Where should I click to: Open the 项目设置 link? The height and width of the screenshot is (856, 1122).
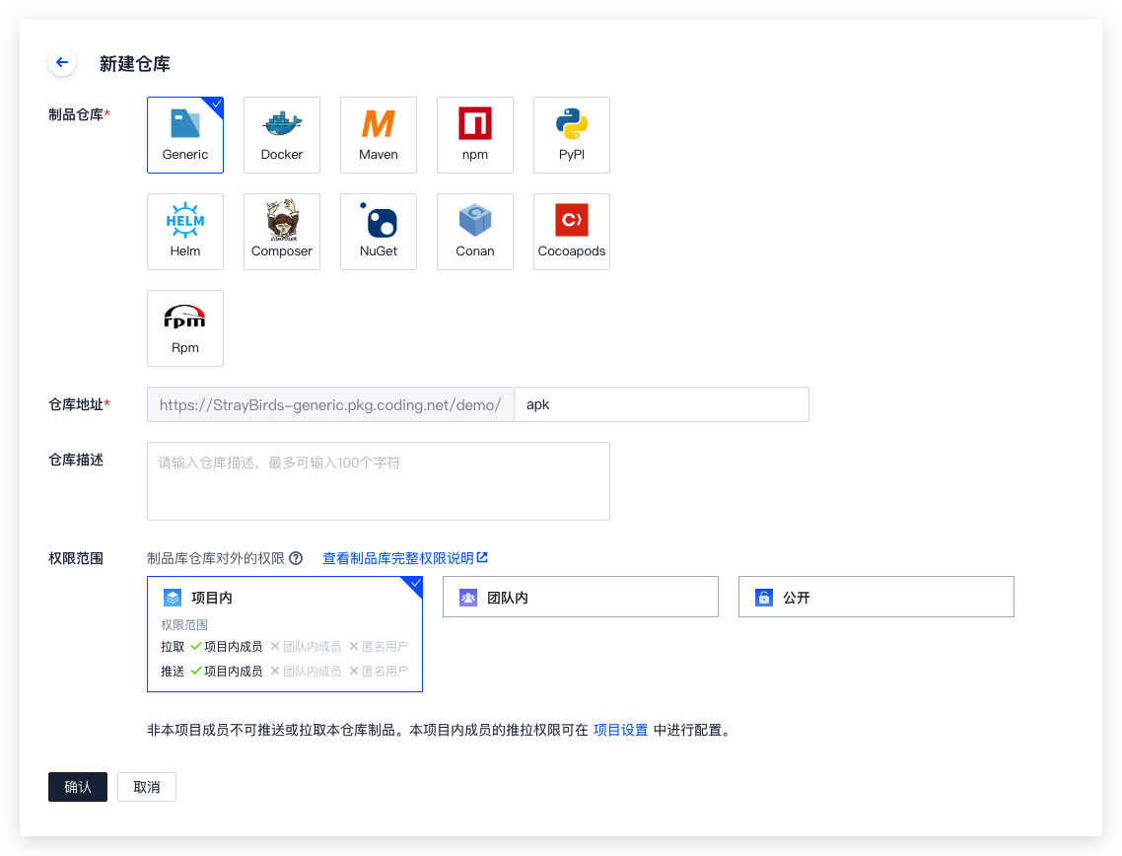click(620, 730)
